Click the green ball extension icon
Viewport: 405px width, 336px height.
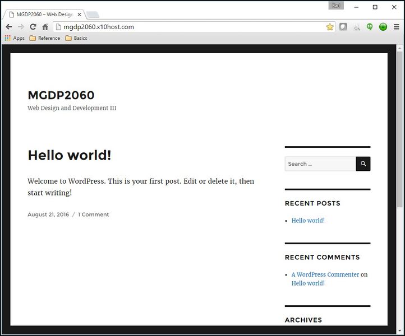[x=383, y=27]
